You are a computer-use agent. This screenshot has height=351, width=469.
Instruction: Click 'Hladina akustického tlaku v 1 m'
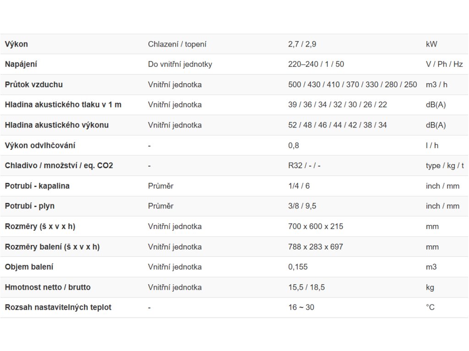click(63, 105)
